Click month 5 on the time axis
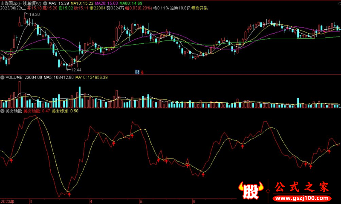341x204 pixels. pyautogui.click(x=141, y=201)
